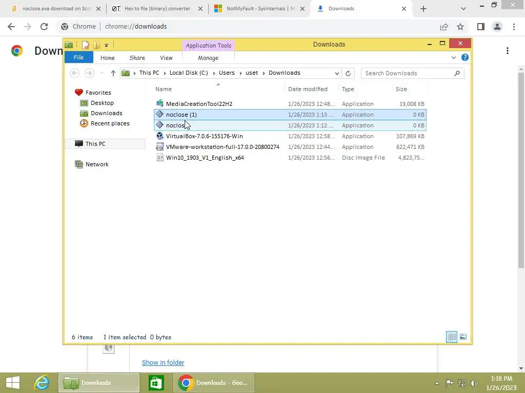Viewport: 525px width, 393px height.
Task: Open Downloads in the navigation pane
Action: point(107,113)
